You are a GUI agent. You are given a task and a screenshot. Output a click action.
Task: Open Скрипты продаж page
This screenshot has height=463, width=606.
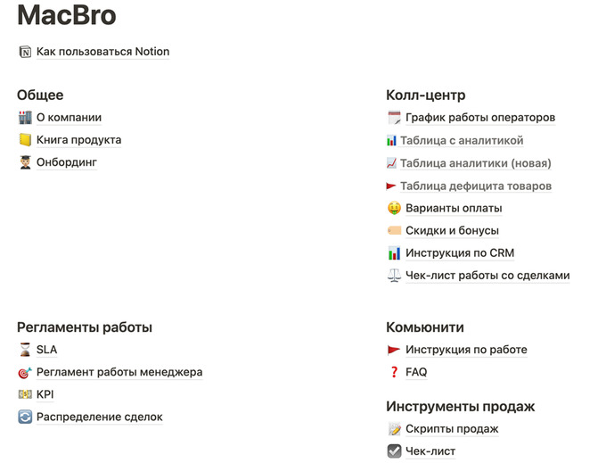tap(452, 429)
